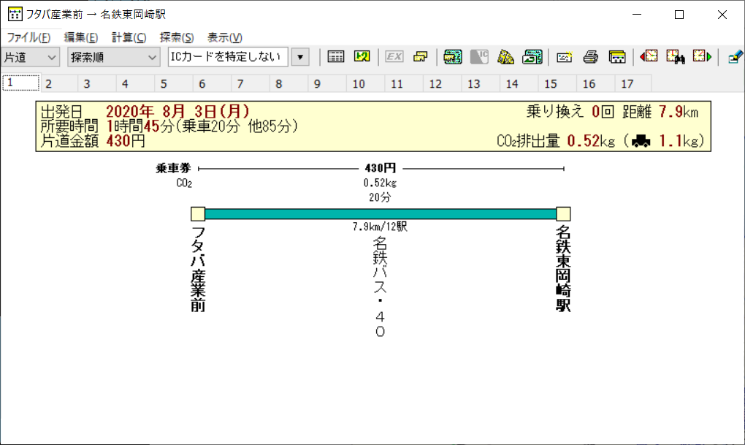The width and height of the screenshot is (745, 445).
Task: Click the 20分 ride time label
Action: pos(380,197)
